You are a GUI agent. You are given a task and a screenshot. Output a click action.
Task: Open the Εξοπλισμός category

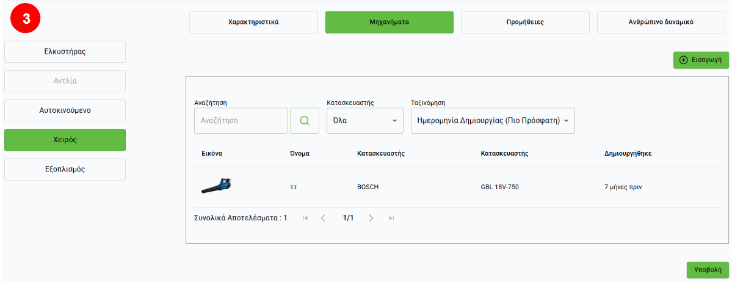coord(65,169)
